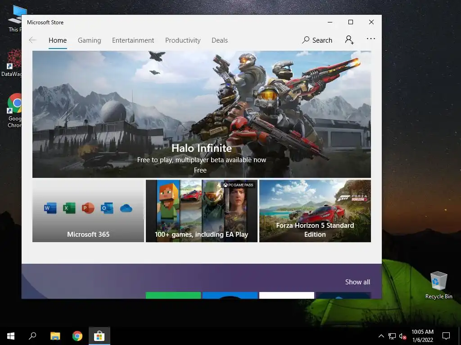
Task: Minimize the Microsoft Store window
Action: pos(330,22)
